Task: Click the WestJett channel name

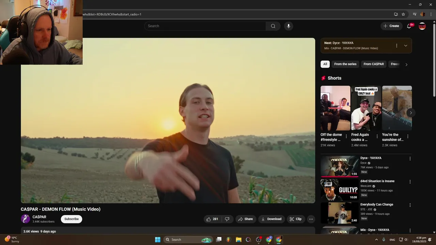Action: [366, 186]
